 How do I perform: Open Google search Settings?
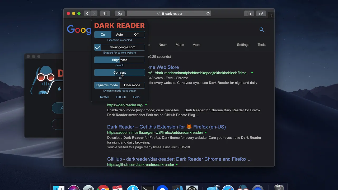tap(243, 45)
